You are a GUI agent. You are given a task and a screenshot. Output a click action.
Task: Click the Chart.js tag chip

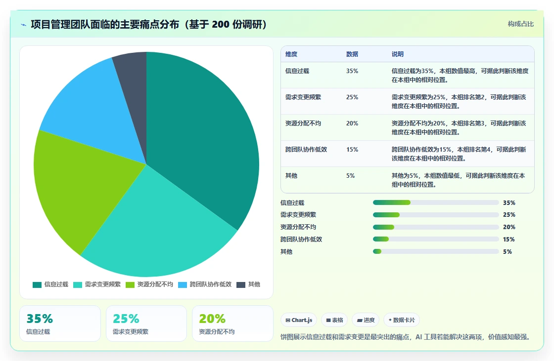(299, 320)
